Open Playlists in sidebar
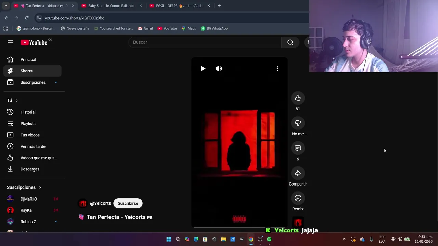The image size is (438, 246). pyautogui.click(x=33, y=124)
